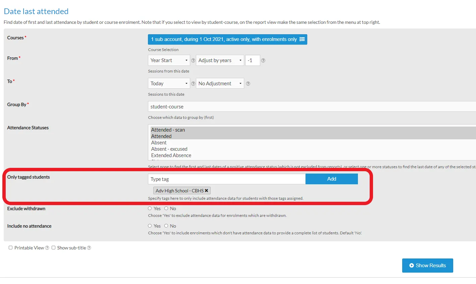Screen dimensions: 476x284
Task: Select 'Extended Absence' status
Action: click(313, 155)
